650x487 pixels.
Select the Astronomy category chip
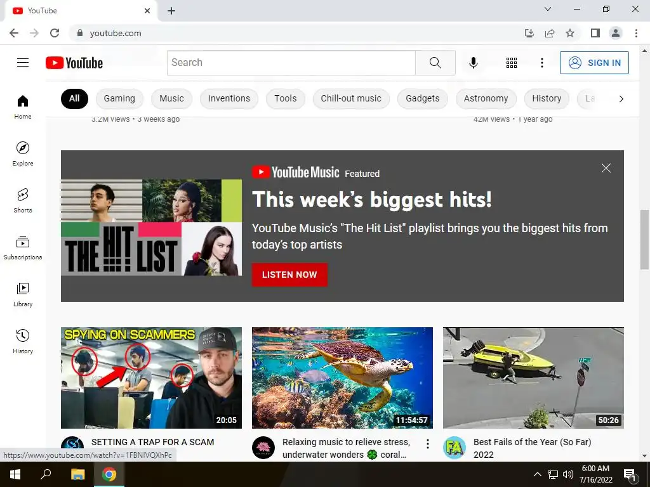pos(486,98)
